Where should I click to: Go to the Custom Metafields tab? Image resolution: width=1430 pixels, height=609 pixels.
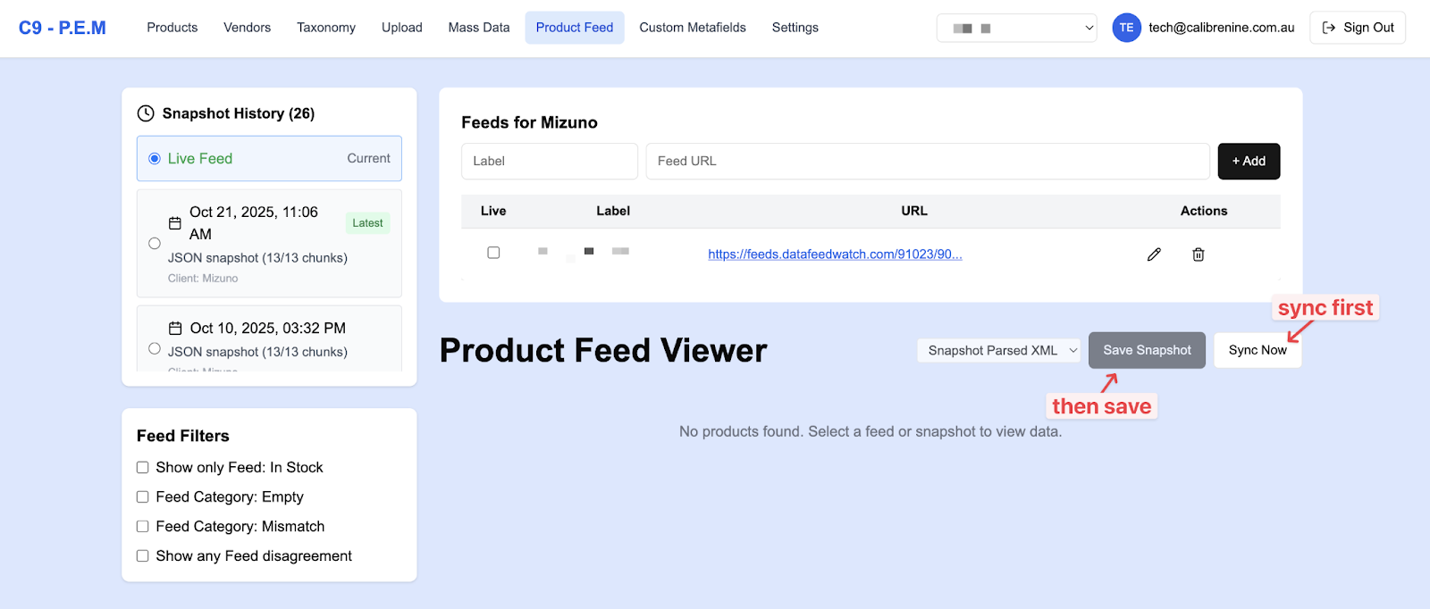click(692, 28)
